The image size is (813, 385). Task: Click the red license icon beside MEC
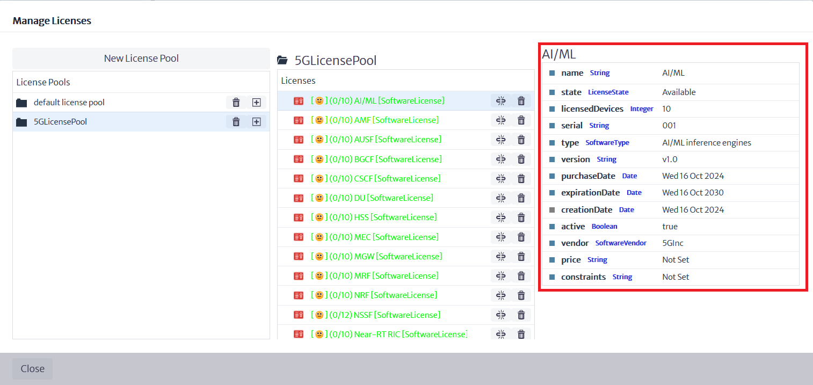coord(299,237)
